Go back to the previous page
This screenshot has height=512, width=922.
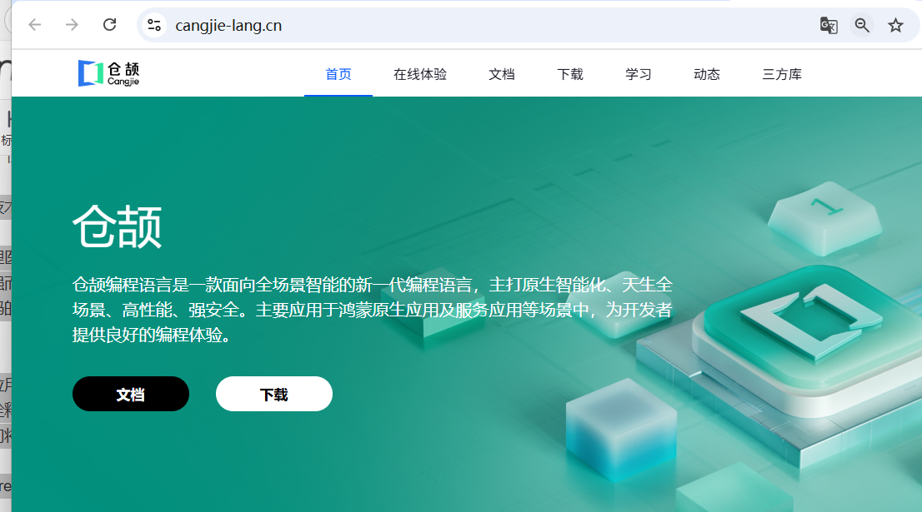35,25
